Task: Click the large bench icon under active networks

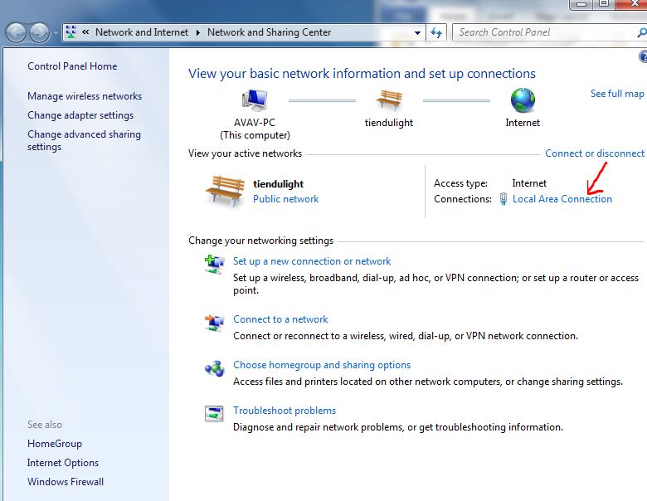Action: tap(224, 191)
